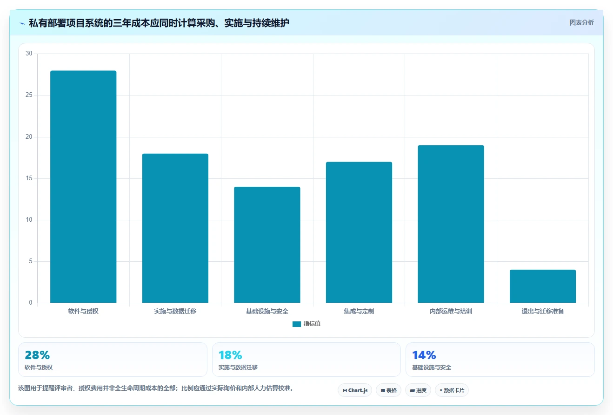
Task: Open the 14% 基础设施与安全 data card
Action: point(500,360)
